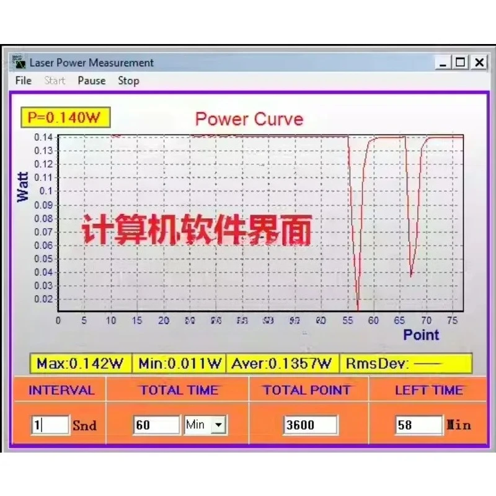Select the Power Curve chart title
The width and height of the screenshot is (496, 496).
249,119
